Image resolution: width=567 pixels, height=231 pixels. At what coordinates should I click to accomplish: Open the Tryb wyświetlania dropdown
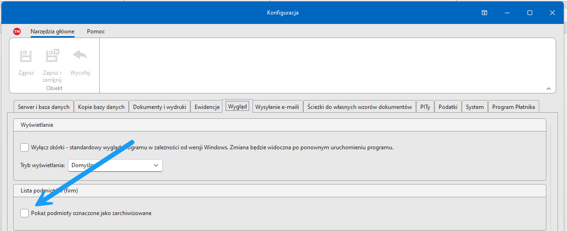tap(115, 165)
